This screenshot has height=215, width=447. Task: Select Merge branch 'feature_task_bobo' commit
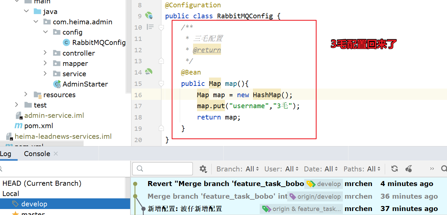(289, 196)
